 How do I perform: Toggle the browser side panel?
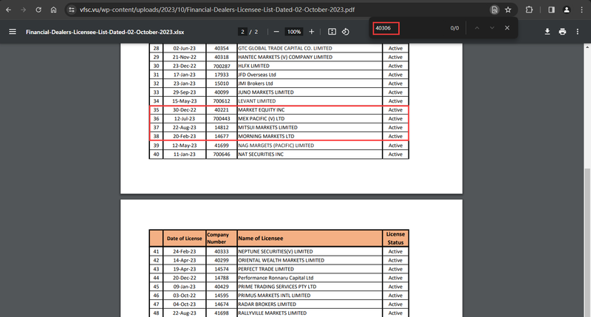(x=551, y=10)
